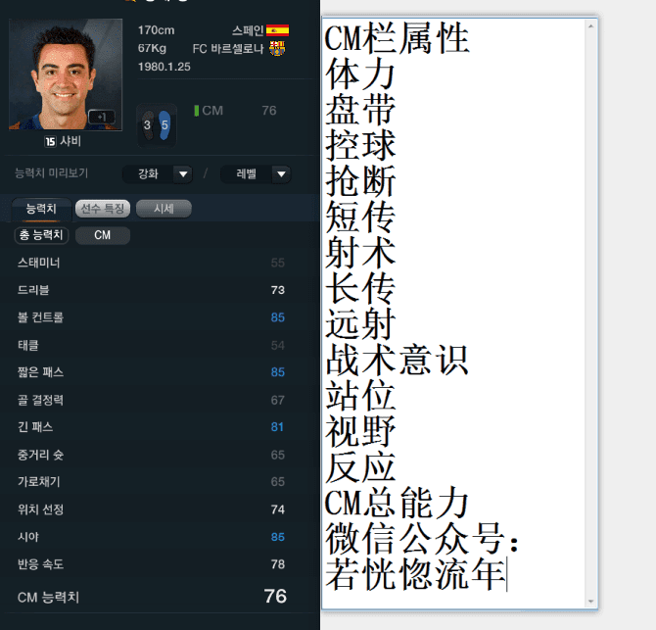Click the 볼 컨트롤 stat row
The image size is (656, 630).
pos(151,317)
